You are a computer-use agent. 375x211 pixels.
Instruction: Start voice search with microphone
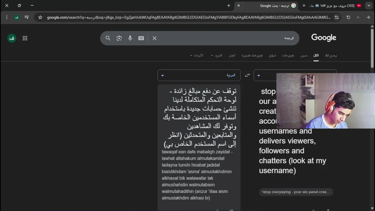tap(130, 38)
